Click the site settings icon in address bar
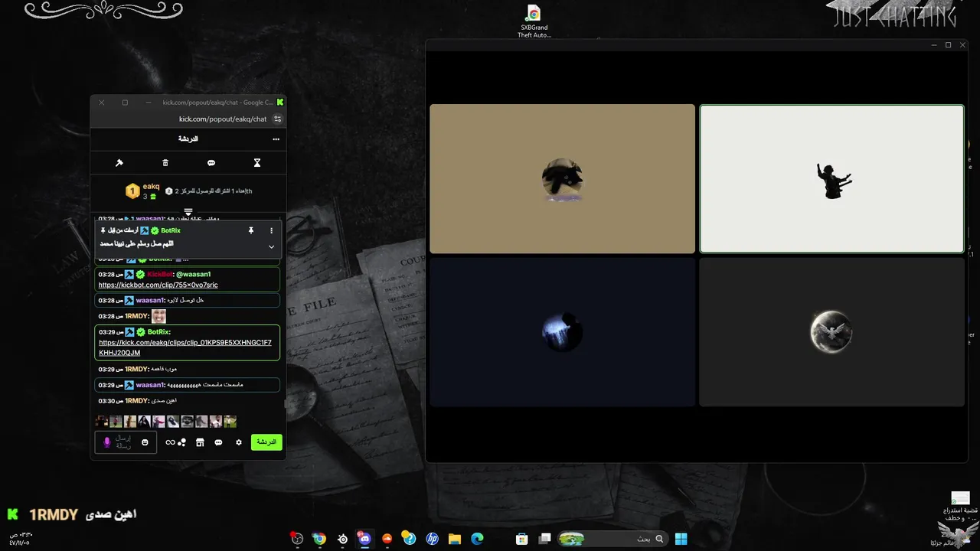 [x=277, y=119]
